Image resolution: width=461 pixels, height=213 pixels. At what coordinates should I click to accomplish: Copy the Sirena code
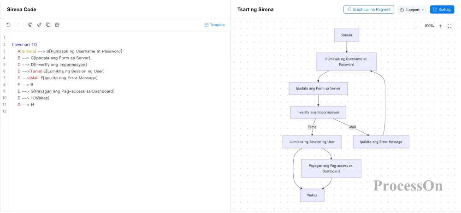(x=48, y=25)
